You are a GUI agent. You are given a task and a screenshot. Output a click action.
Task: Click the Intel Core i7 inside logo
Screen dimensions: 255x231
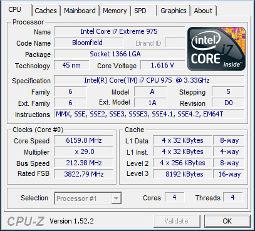click(216, 49)
